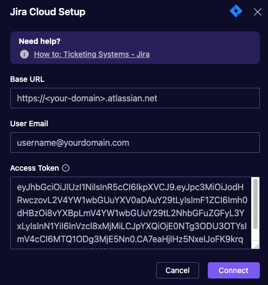This screenshot has width=268, height=285.
Task: Click the token line starting with eyJhbGci
Action: tap(130, 187)
